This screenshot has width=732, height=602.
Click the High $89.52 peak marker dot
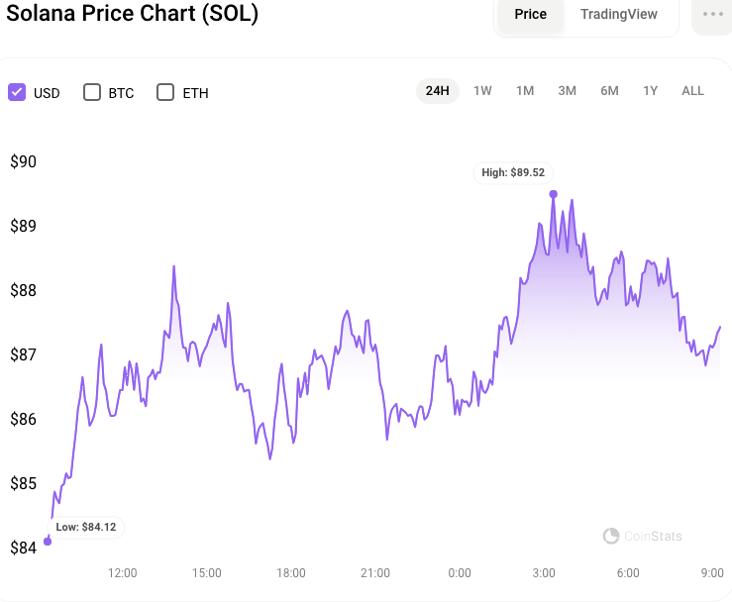tap(553, 194)
